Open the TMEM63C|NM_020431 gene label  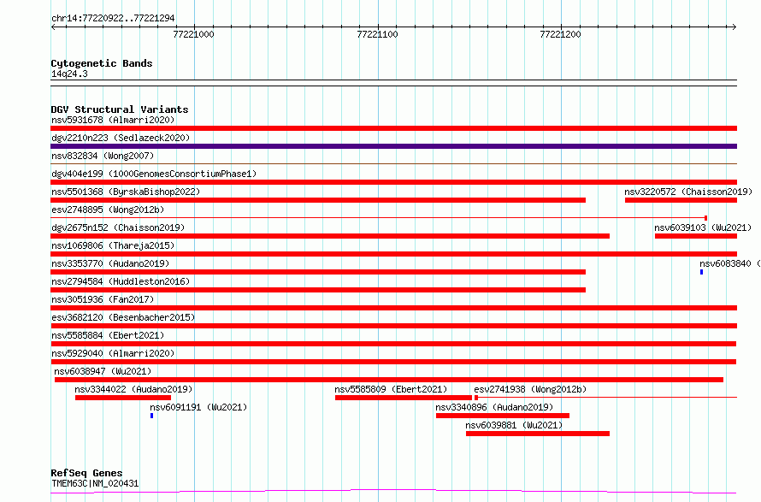tap(95, 483)
